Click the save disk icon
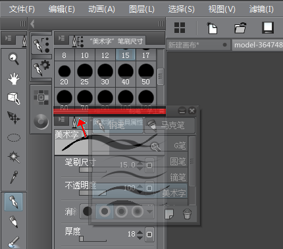This screenshot has height=249, width=283. point(268,28)
